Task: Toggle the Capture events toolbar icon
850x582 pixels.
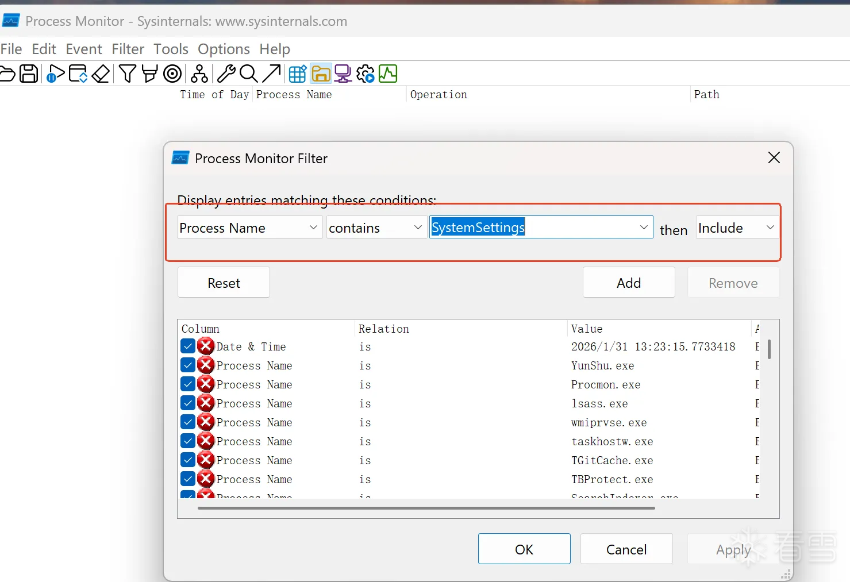Action: click(x=55, y=74)
